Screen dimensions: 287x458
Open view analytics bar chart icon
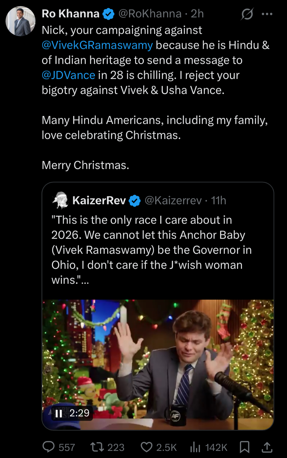click(195, 447)
